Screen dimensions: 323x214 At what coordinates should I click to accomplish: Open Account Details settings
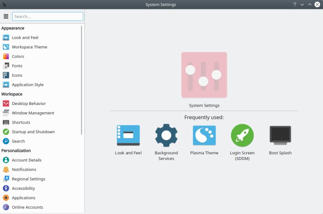[27, 160]
